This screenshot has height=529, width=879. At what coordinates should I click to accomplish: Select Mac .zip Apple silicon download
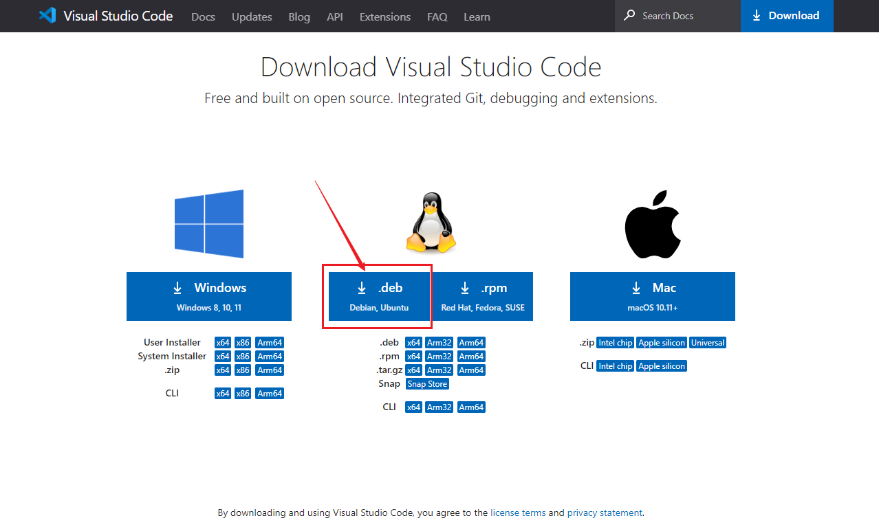662,343
